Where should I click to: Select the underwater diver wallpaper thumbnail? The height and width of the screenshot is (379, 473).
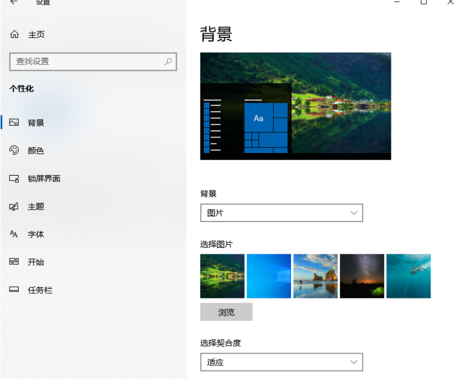[408, 275]
